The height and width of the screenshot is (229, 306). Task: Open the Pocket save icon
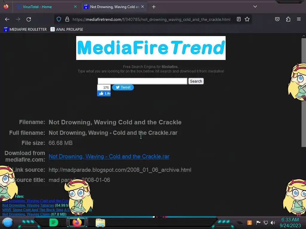[x=277, y=19]
